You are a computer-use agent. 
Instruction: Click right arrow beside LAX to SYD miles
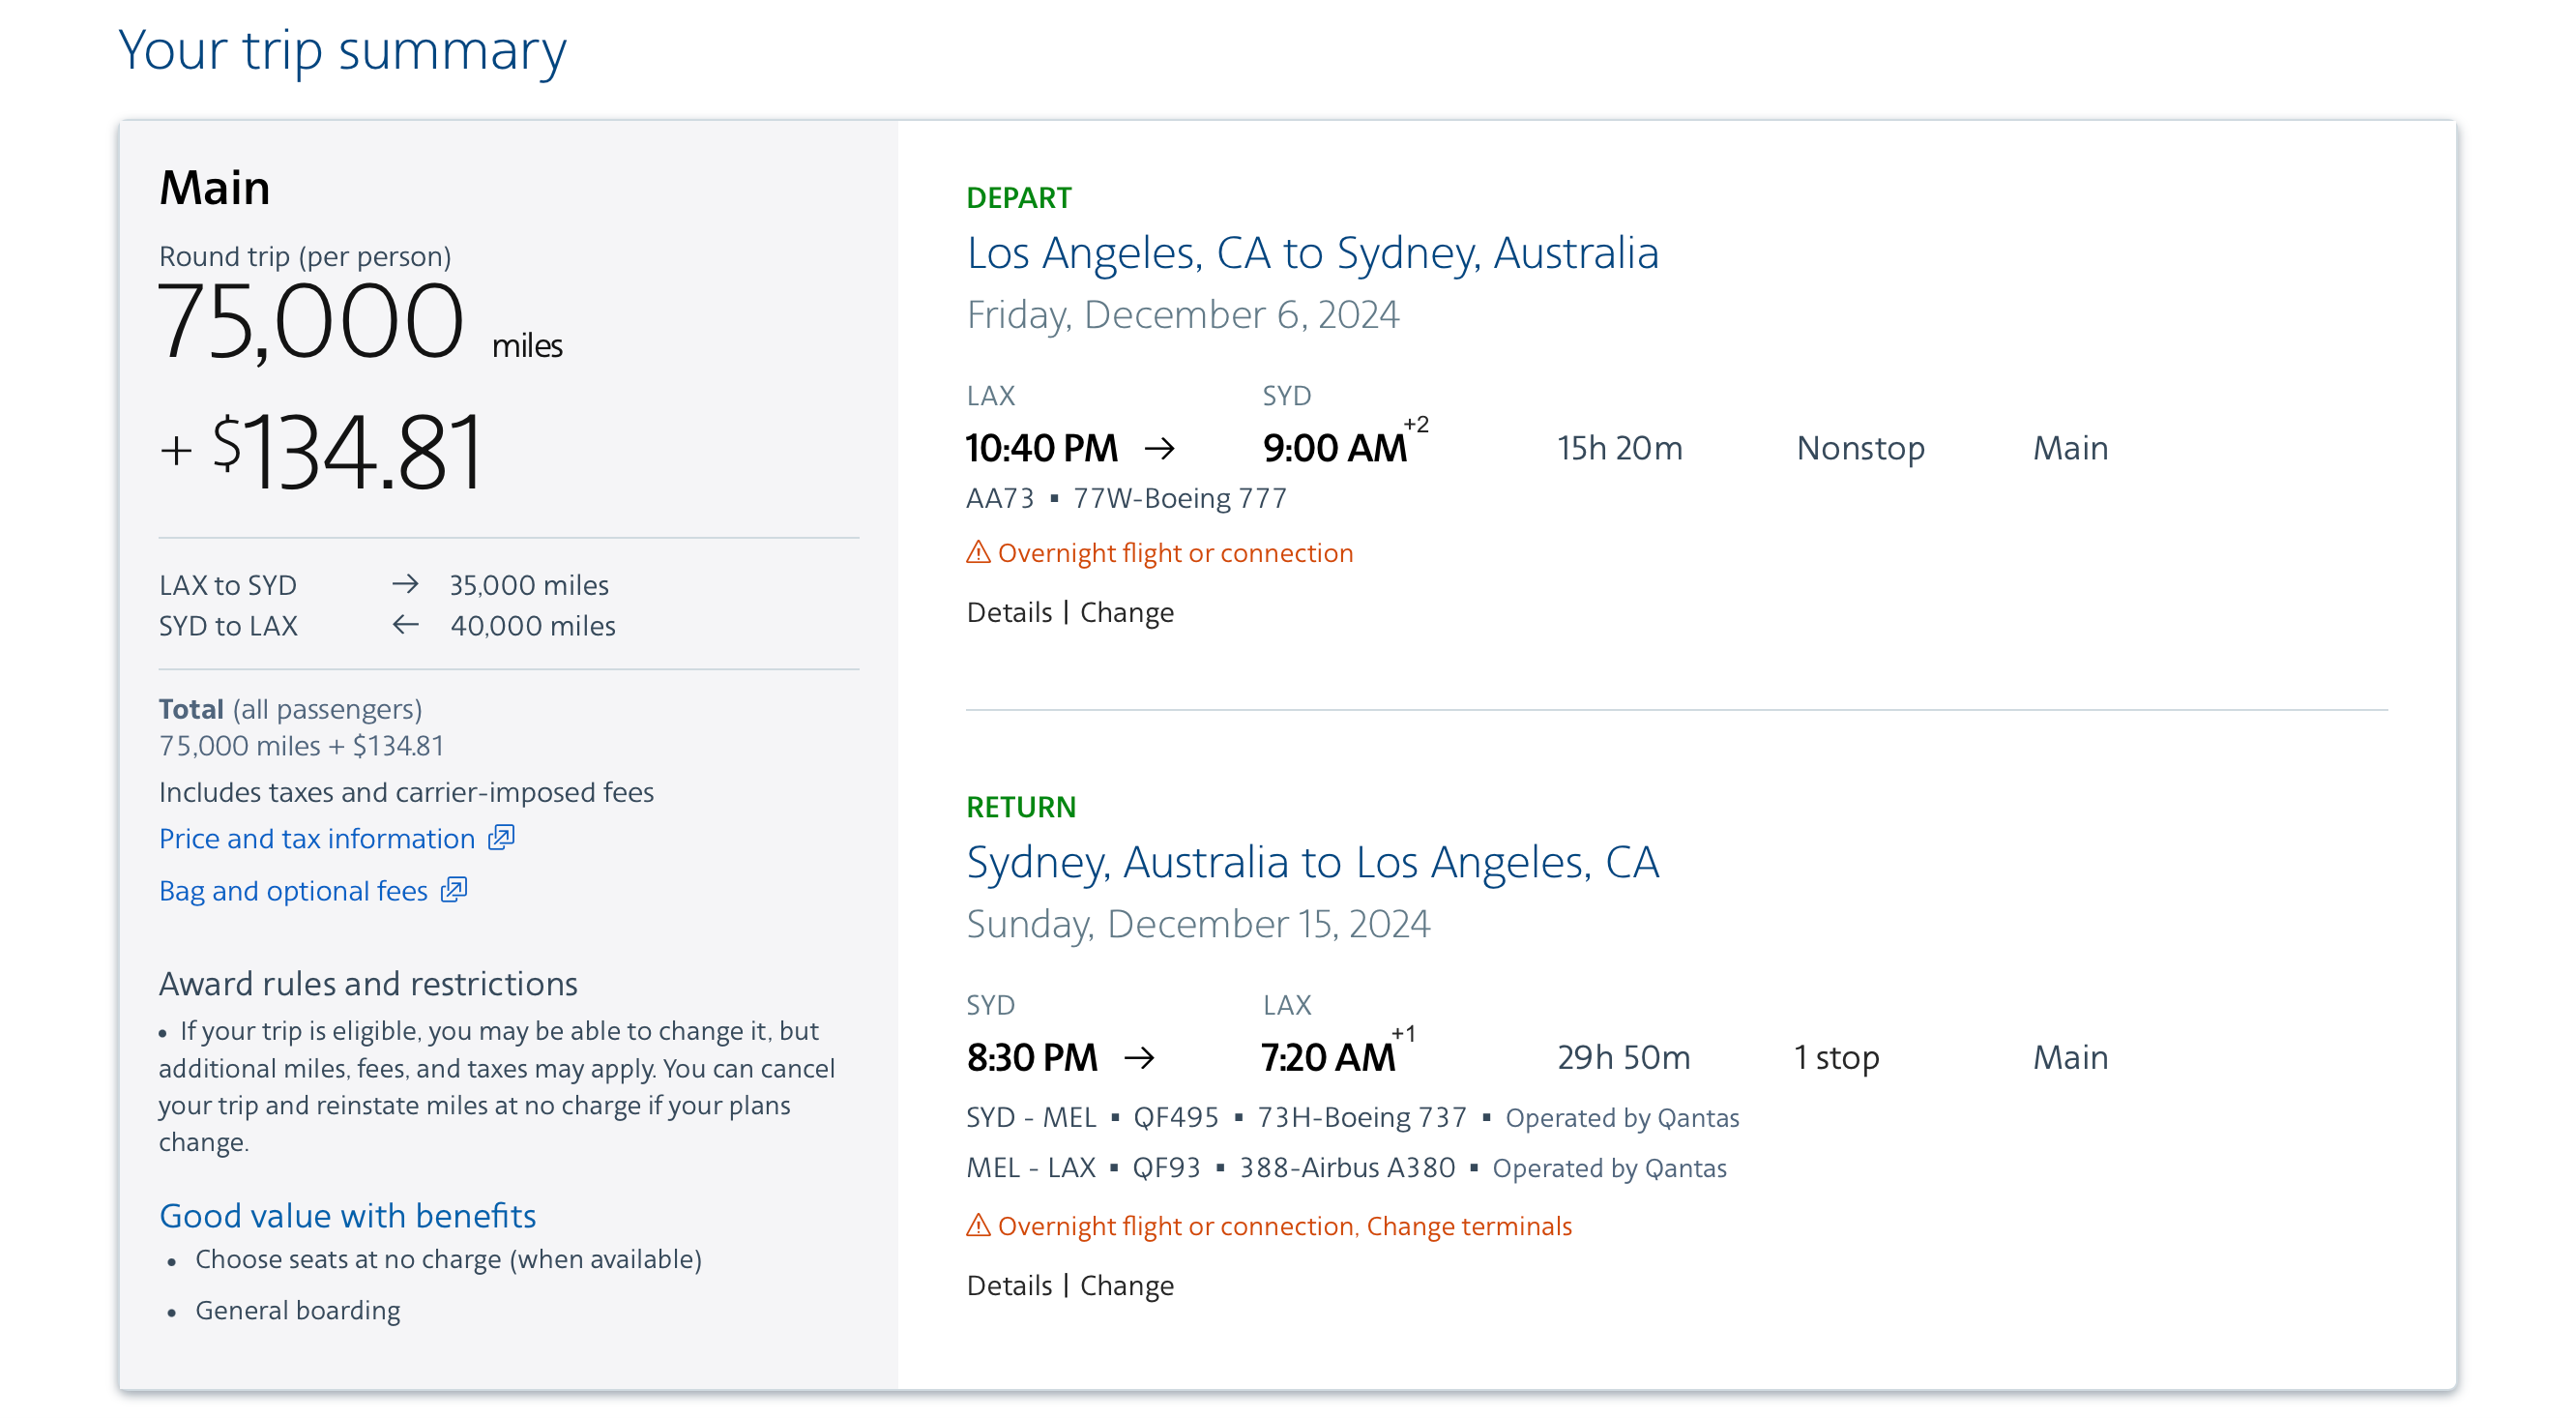pyautogui.click(x=405, y=584)
